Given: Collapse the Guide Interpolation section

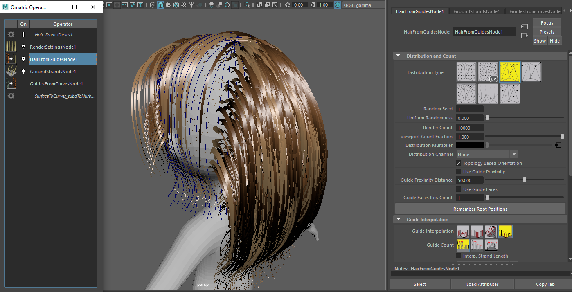Looking at the screenshot, I should point(399,220).
